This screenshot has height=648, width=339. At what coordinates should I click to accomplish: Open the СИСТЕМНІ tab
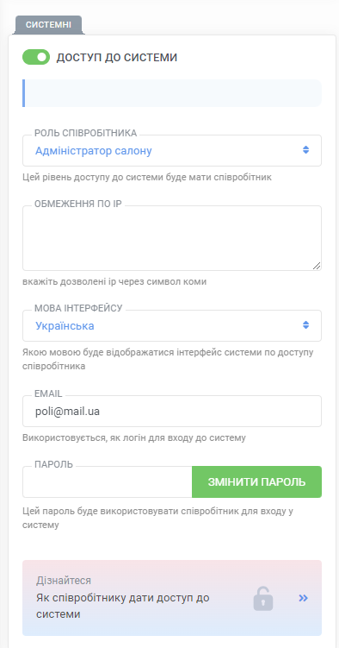(48, 25)
